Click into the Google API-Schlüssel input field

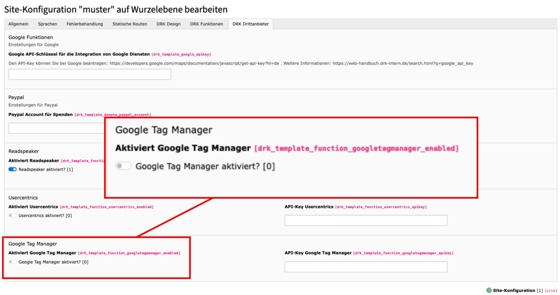click(90, 74)
